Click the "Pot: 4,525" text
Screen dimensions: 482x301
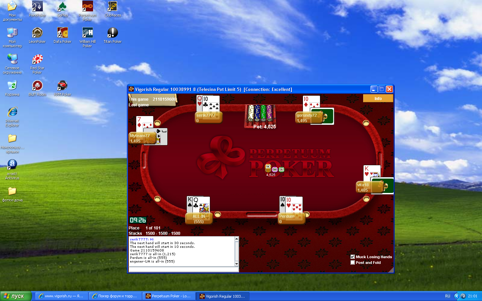[265, 127]
